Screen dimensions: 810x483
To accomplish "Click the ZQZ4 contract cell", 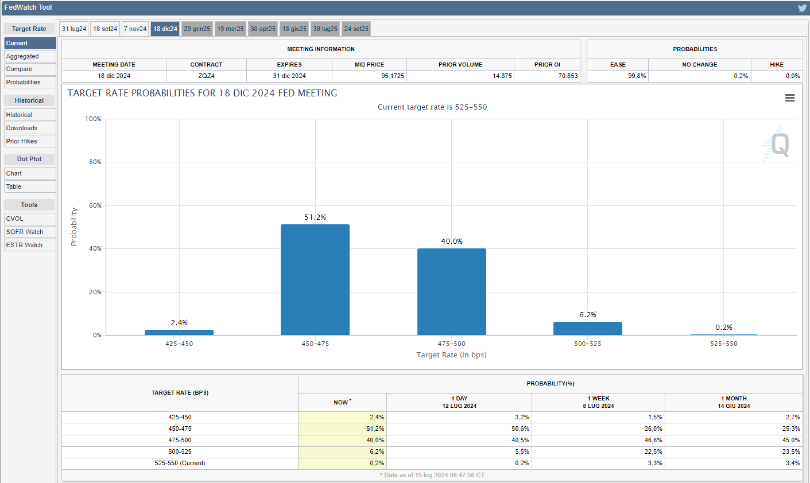I will (x=207, y=76).
